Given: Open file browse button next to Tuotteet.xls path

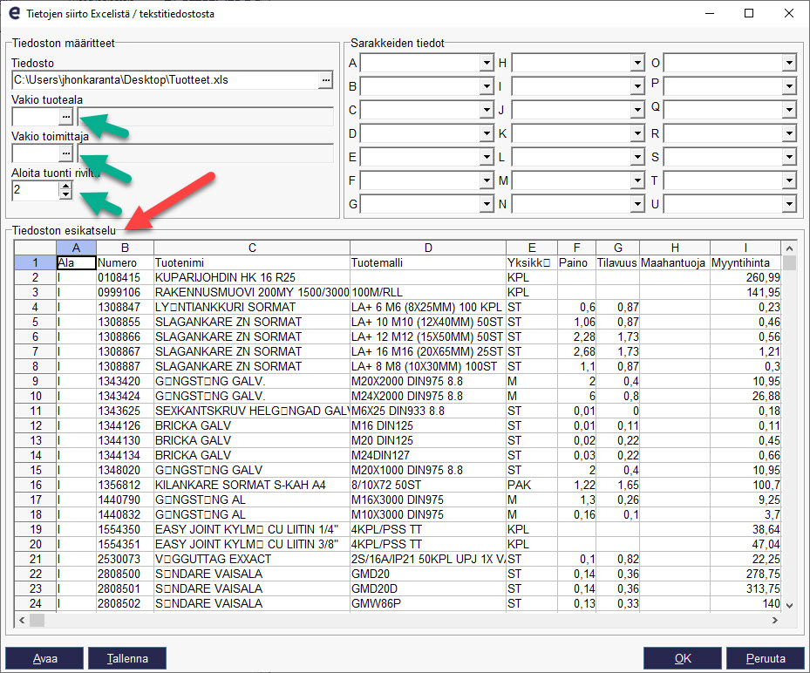Looking at the screenshot, I should click(x=325, y=80).
